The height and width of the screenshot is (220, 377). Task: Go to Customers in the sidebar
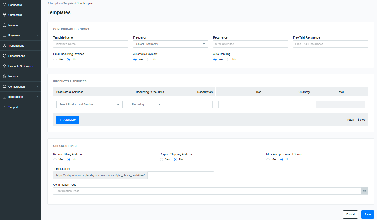click(x=21, y=15)
